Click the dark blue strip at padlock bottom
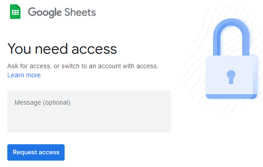 point(231,96)
